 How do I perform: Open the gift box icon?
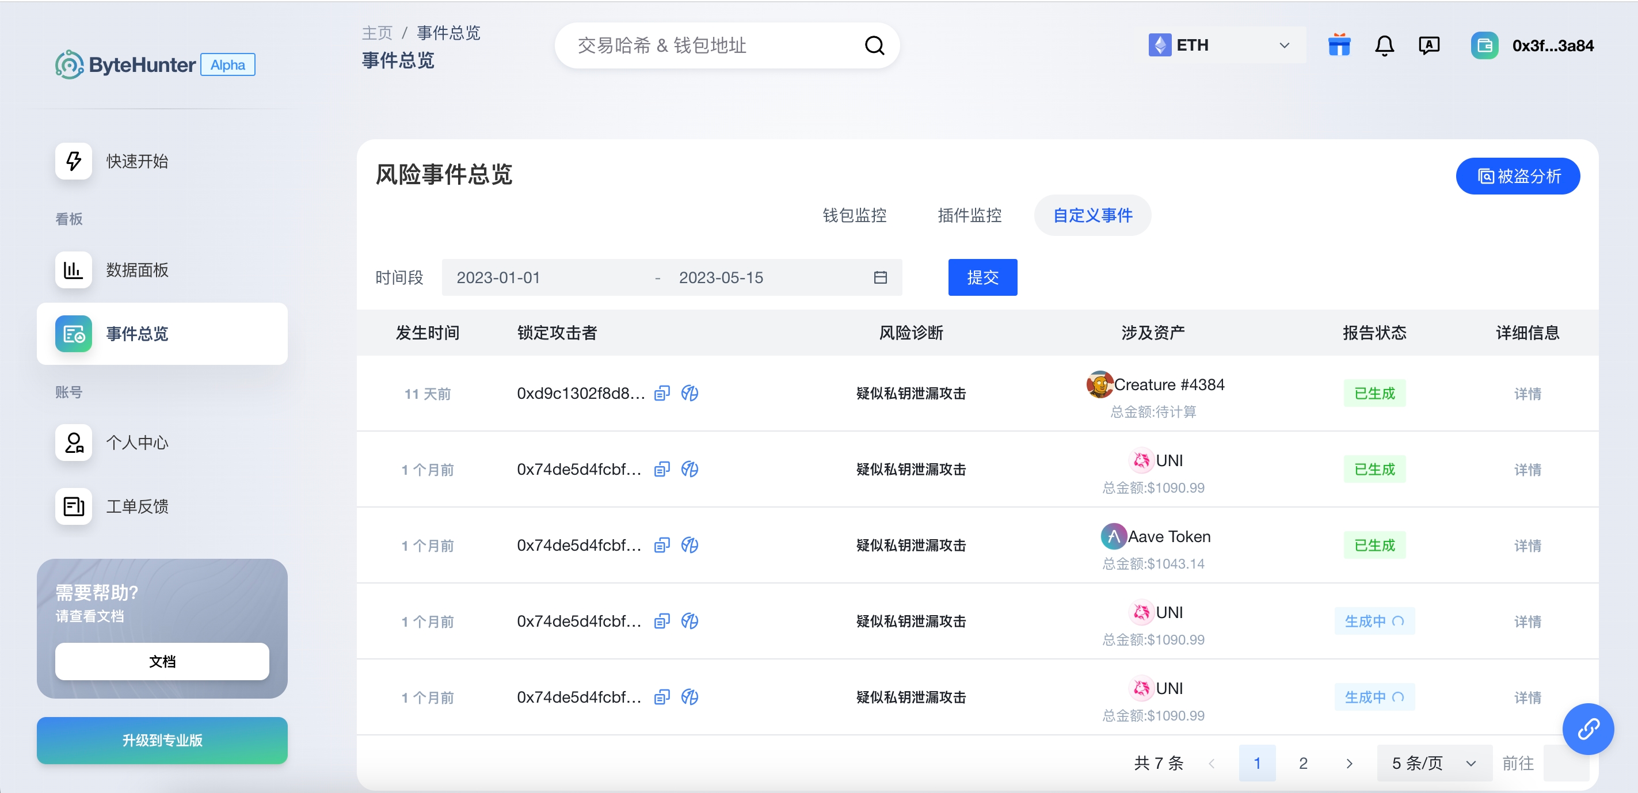[1339, 45]
